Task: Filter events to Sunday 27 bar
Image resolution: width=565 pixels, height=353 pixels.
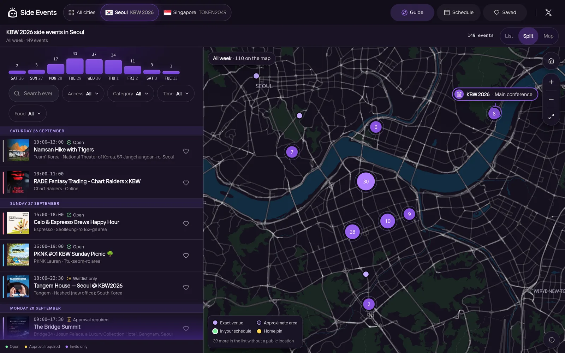Action: [x=36, y=72]
